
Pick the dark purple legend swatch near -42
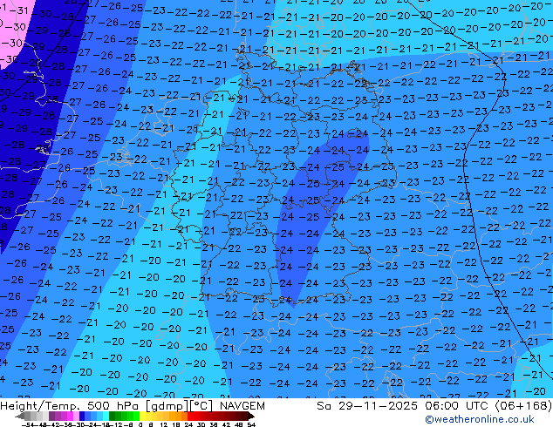(x=51, y=417)
